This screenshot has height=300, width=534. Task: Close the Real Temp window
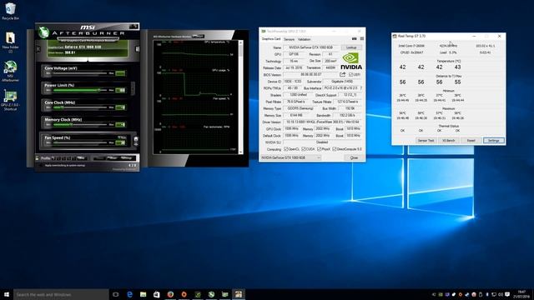(x=499, y=36)
